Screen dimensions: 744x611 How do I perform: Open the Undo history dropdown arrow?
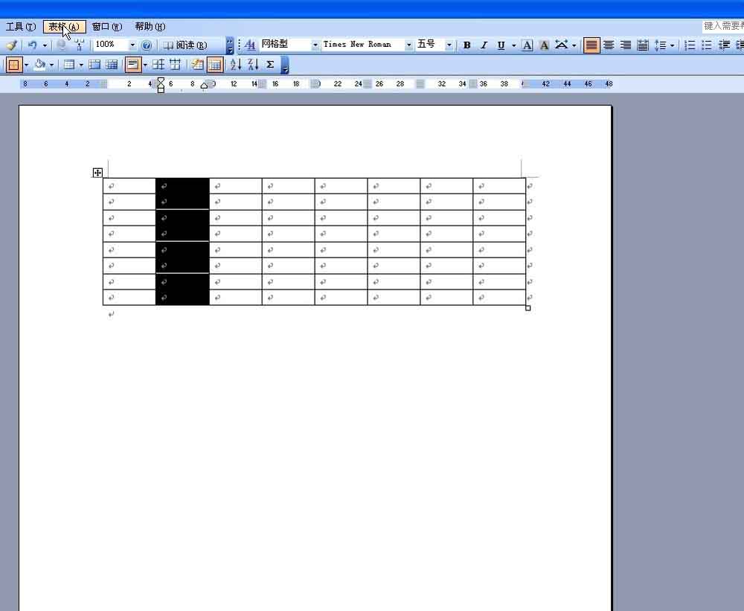point(45,45)
